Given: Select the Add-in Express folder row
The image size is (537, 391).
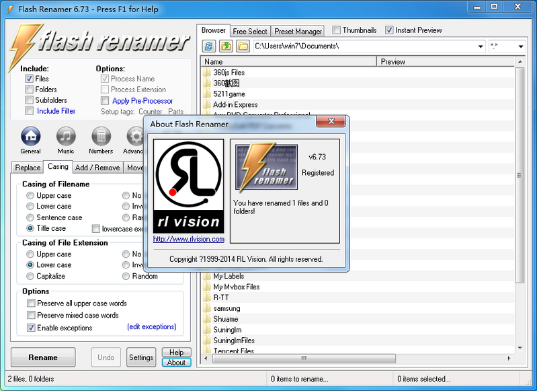Looking at the screenshot, I should click(358, 104).
